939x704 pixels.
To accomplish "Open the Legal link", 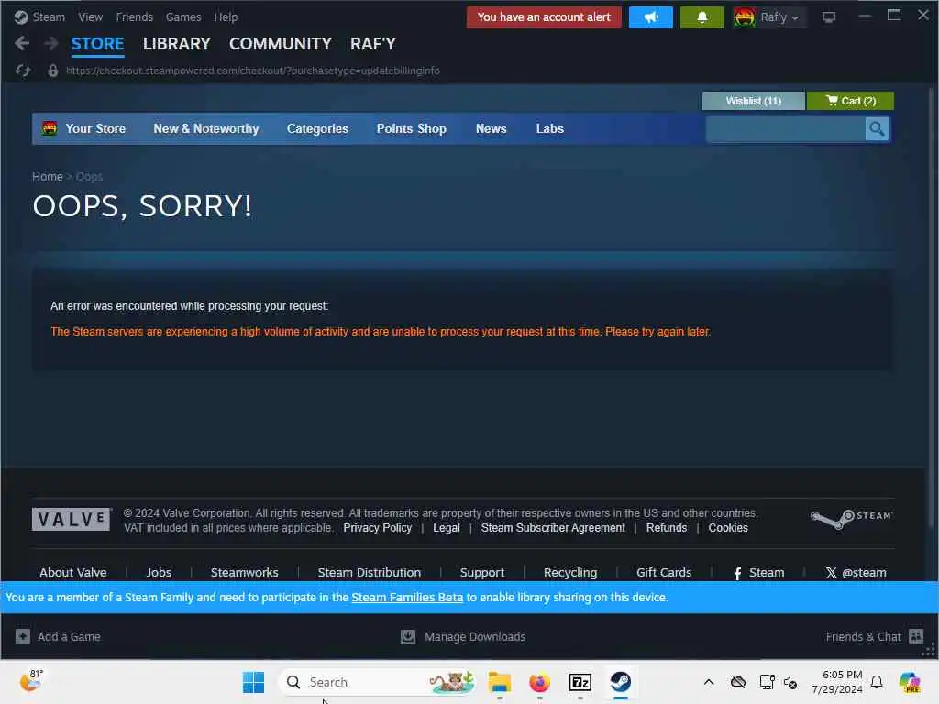I will [447, 528].
